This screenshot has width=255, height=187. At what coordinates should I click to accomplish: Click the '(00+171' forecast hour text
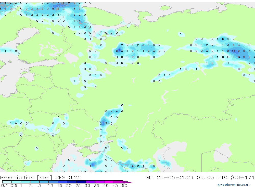coord(242,178)
